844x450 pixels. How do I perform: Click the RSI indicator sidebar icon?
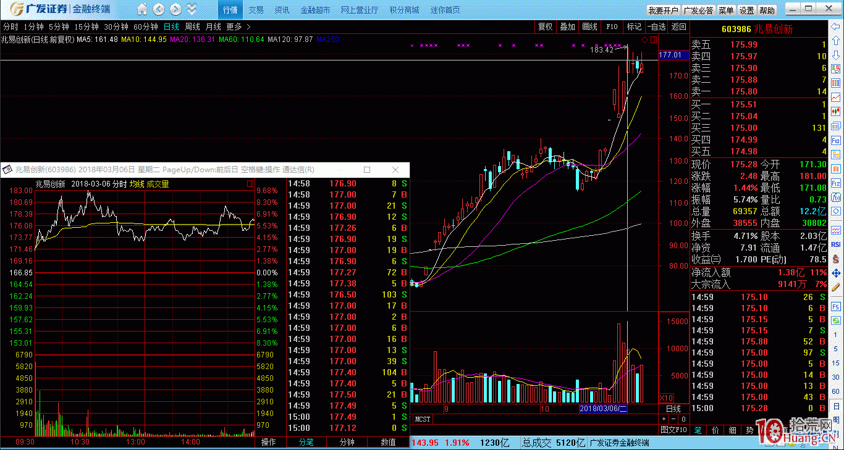point(836,244)
